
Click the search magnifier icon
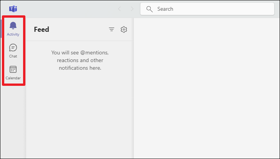150,9
